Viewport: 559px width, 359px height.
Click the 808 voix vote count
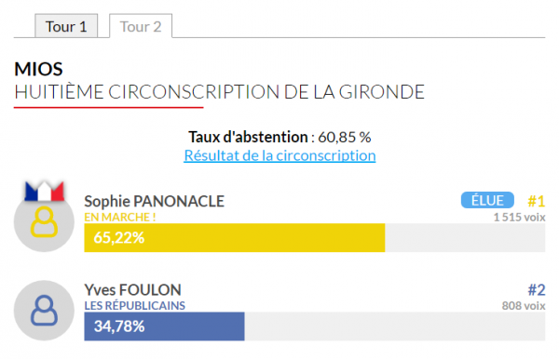(x=524, y=306)
